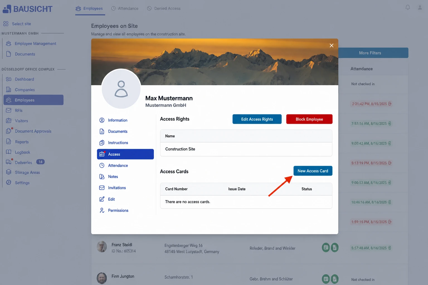428x285 pixels.
Task: Click the Deliveries truck icon
Action: (x=9, y=162)
